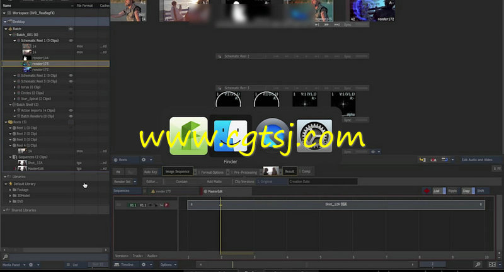Click the render172 thumbnail in viewer strip
Image resolution: width=504 pixels, height=272 pixels.
[372, 11]
